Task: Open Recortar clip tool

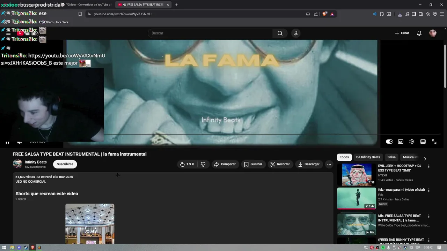Action: pos(280,164)
